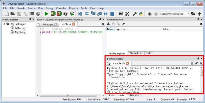Screen dimensions: 205x103
Task: Select Editors.py in project explorer
Action: [x=20, y=28]
